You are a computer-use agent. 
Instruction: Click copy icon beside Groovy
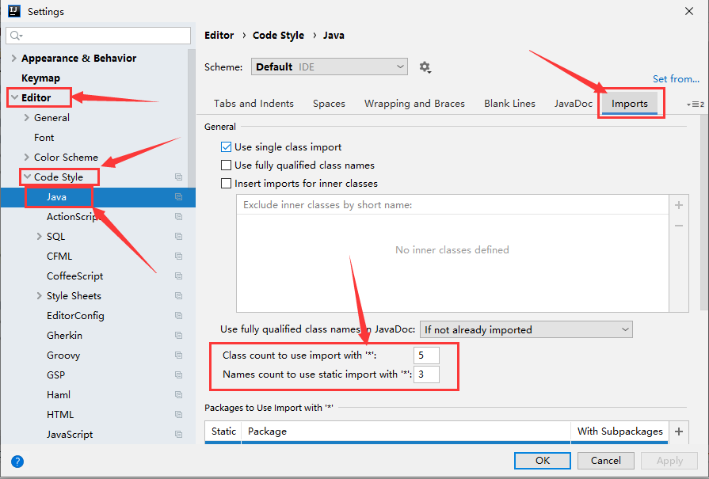coord(178,355)
